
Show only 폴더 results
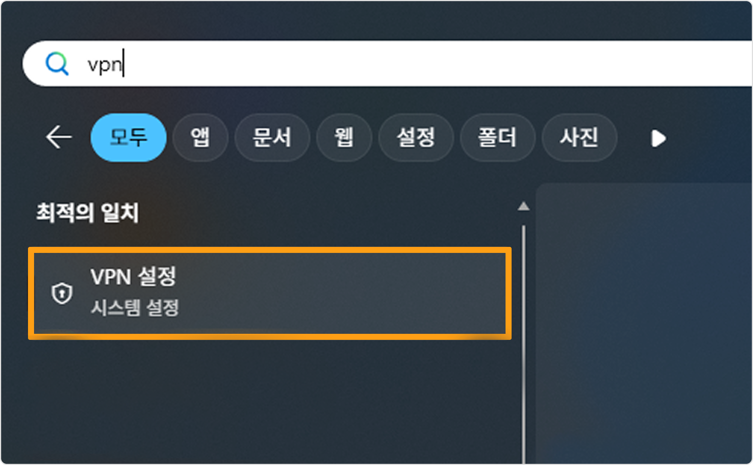tap(497, 138)
